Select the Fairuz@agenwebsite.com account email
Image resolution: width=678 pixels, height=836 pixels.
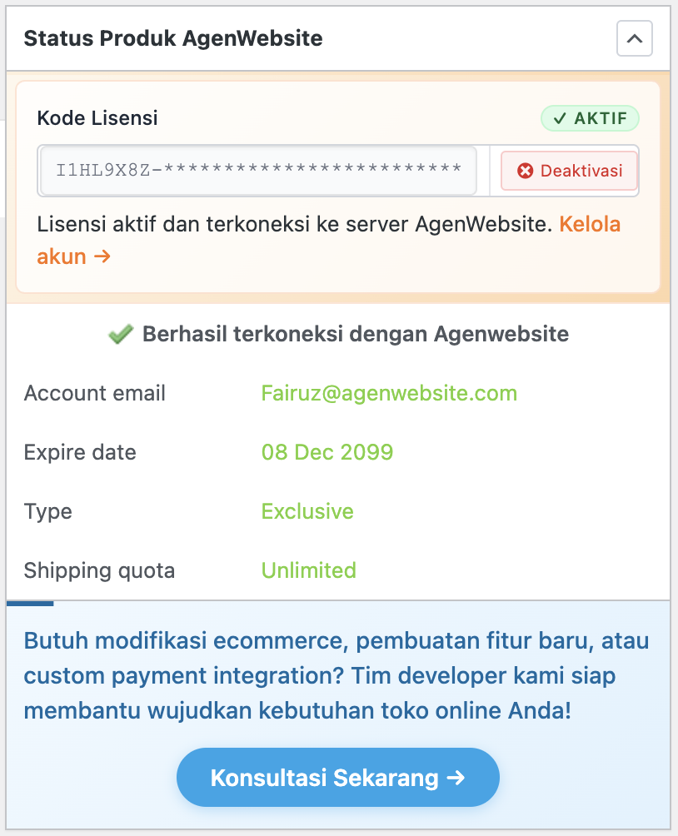point(389,393)
